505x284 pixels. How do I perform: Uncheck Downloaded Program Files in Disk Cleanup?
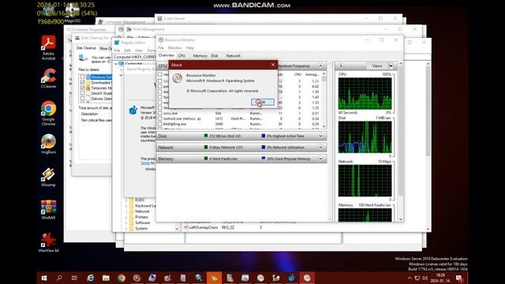(82, 82)
